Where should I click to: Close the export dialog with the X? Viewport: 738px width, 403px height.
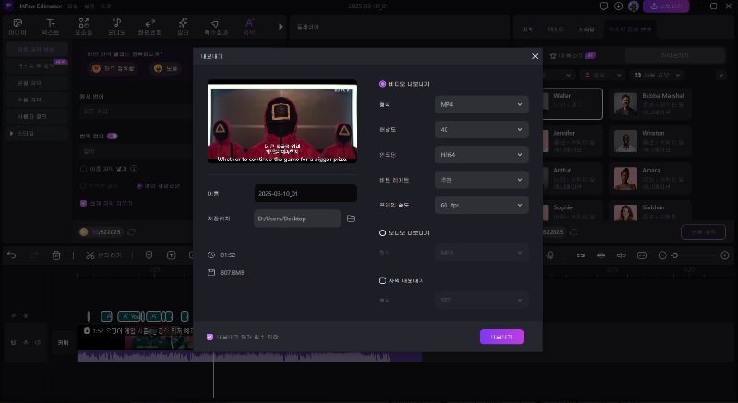(535, 56)
